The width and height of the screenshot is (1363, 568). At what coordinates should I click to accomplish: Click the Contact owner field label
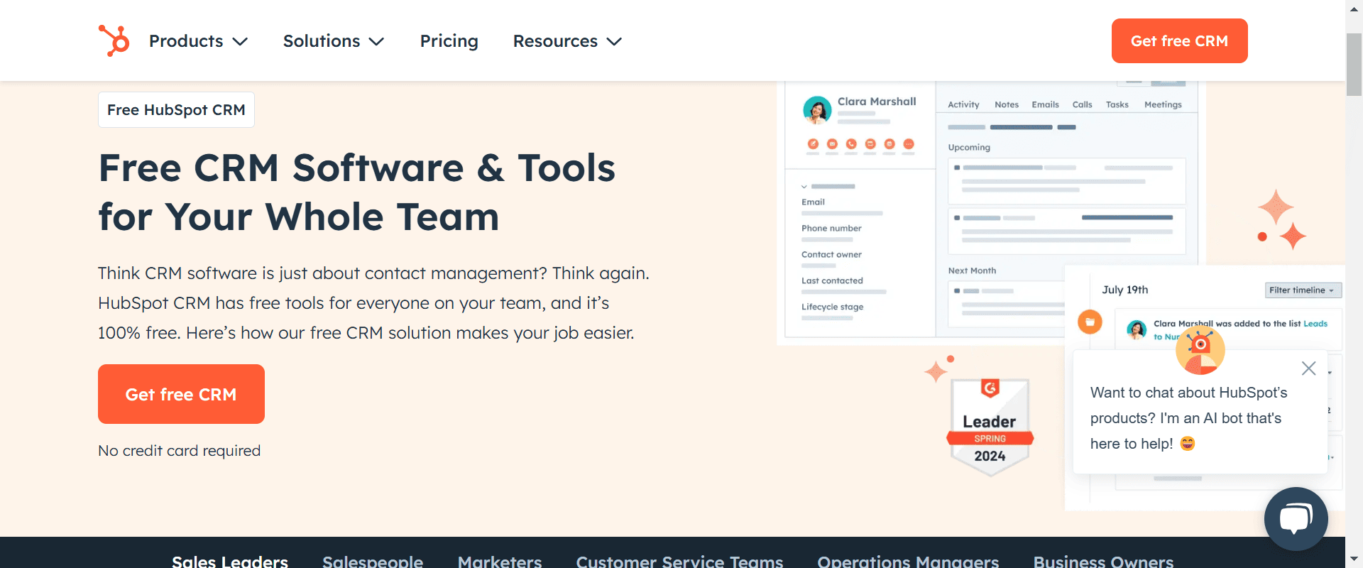click(831, 254)
